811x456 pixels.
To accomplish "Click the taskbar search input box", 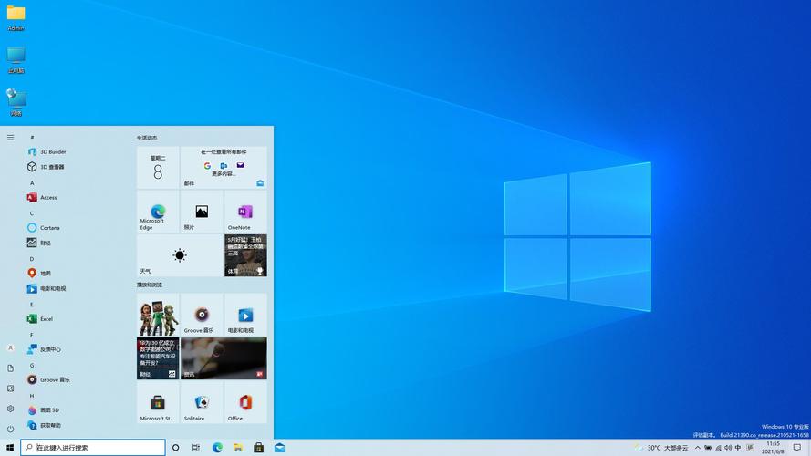I will click(93, 447).
